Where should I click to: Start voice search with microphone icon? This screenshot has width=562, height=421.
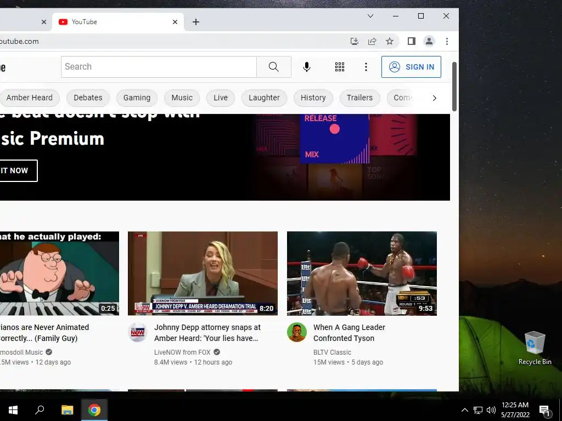point(306,67)
